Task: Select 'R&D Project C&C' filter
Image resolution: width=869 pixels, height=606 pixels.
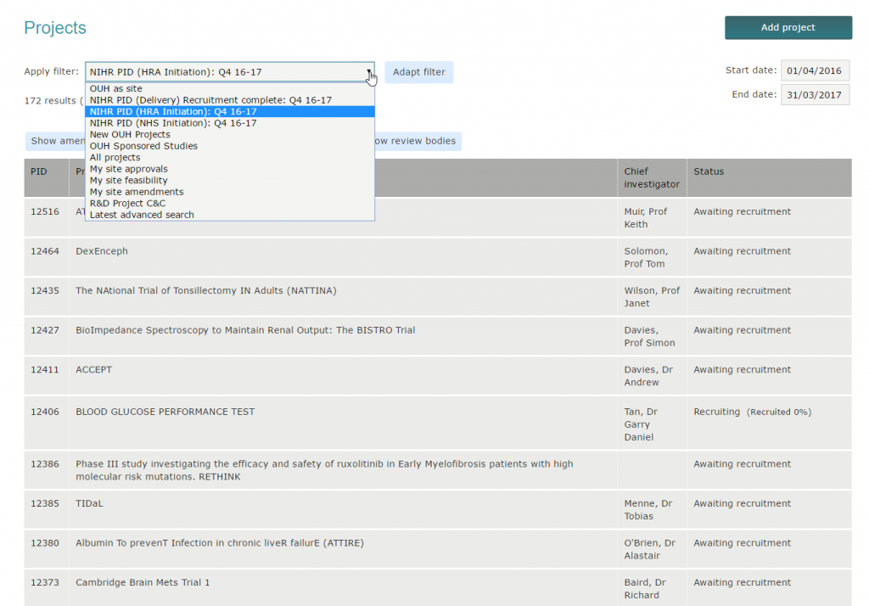Action: tap(229, 204)
